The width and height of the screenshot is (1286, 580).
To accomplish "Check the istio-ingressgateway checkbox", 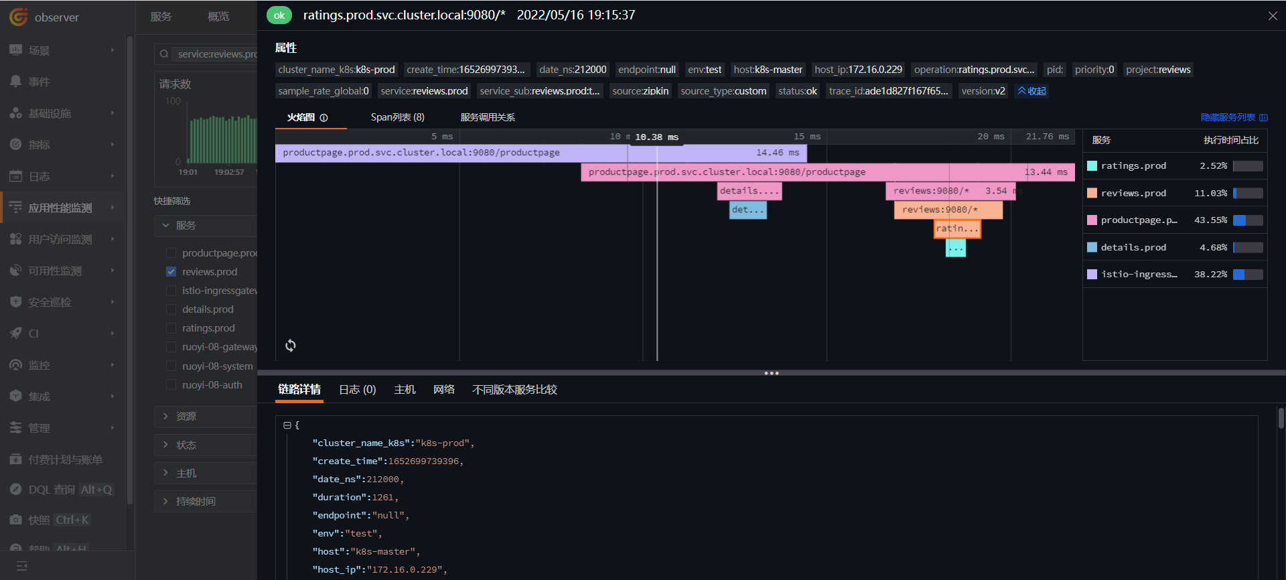I will (171, 291).
